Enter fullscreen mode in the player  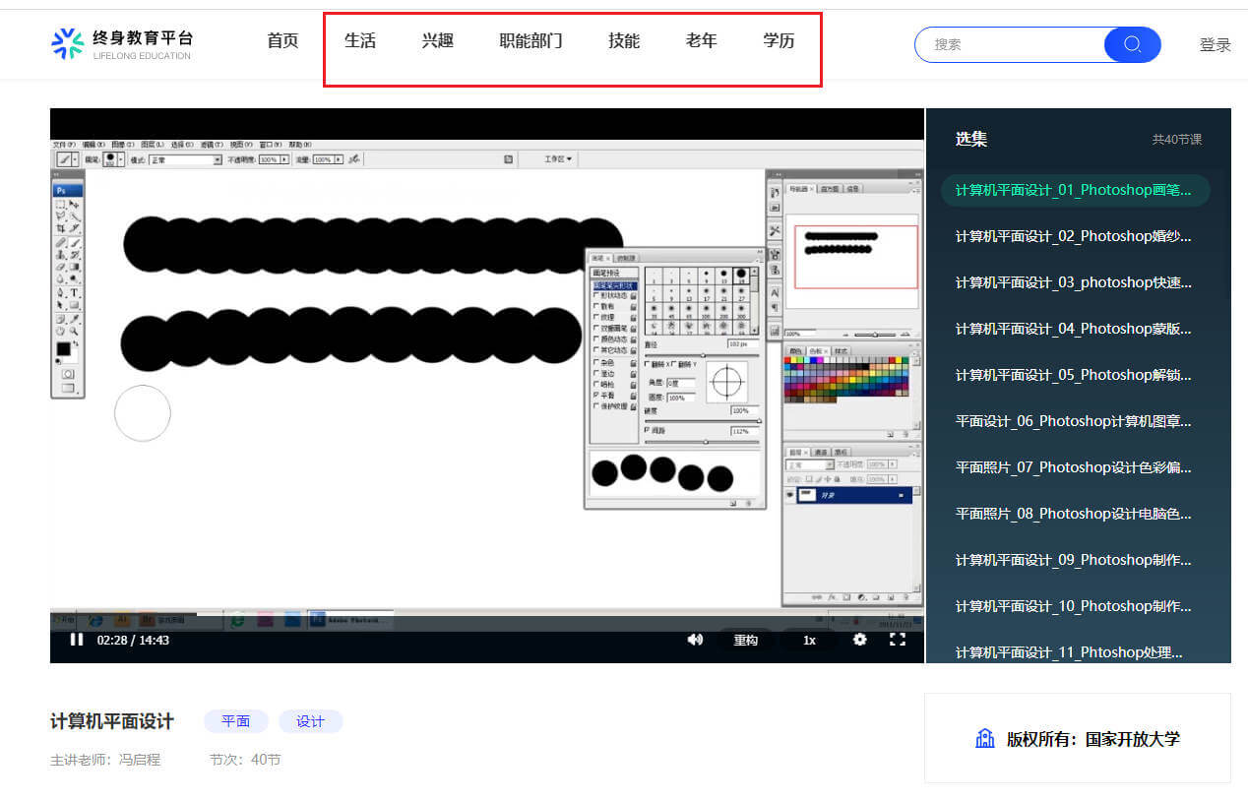(898, 640)
